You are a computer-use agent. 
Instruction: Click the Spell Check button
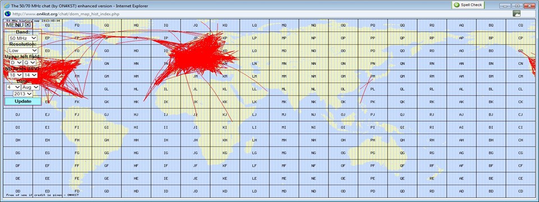click(468, 5)
